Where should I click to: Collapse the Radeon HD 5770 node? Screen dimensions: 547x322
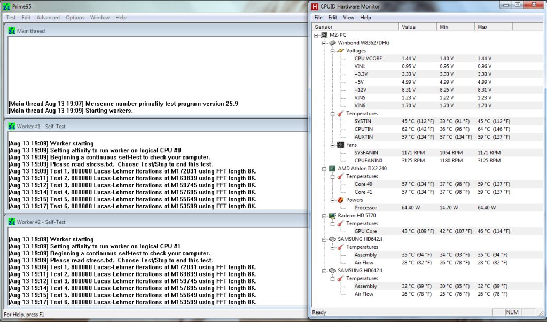[x=324, y=216]
